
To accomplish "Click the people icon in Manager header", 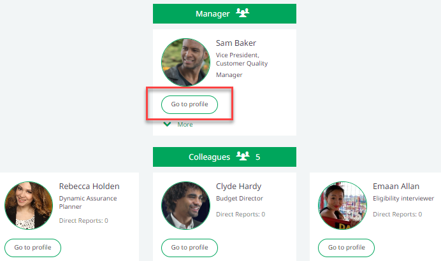I will [x=242, y=13].
